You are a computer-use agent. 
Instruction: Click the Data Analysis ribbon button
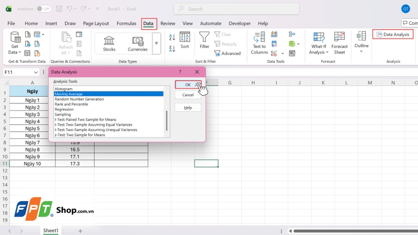click(x=393, y=34)
